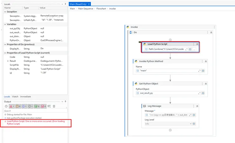This screenshot has height=143, width=235.
Task: Toggle the orange warning filter showing 0
Action: (18, 106)
